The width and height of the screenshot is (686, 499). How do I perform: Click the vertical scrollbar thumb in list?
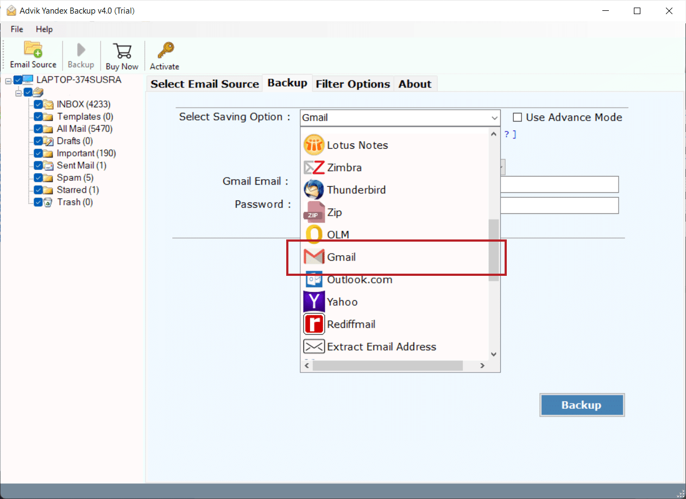[x=494, y=250]
